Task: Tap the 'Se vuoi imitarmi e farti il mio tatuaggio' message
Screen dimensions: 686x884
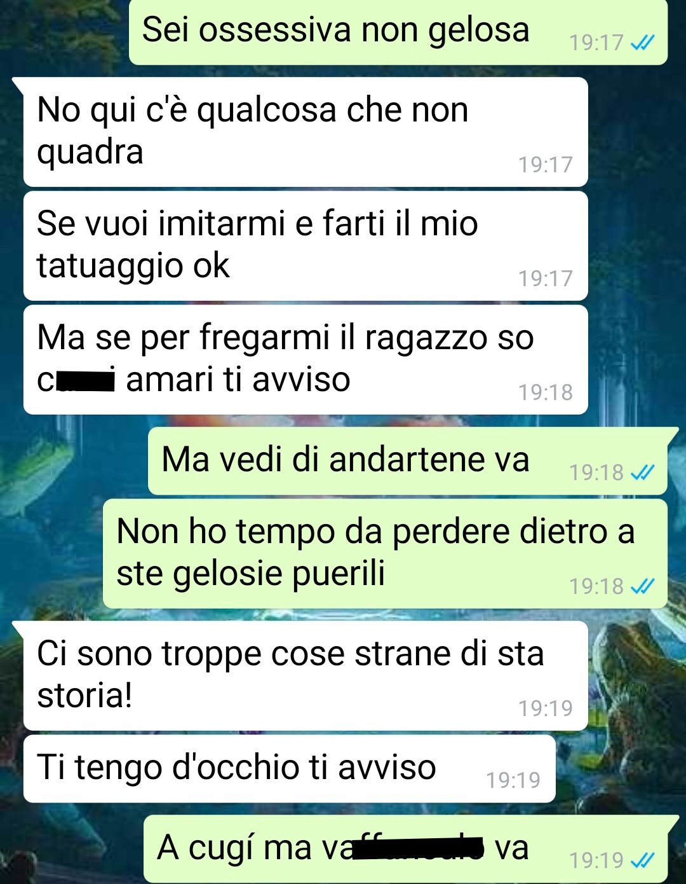Action: (306, 246)
